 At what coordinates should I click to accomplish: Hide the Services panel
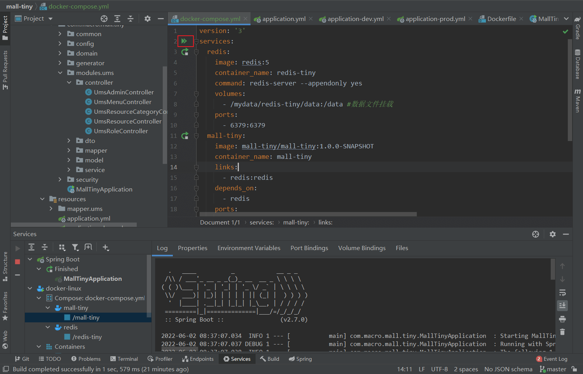(566, 234)
